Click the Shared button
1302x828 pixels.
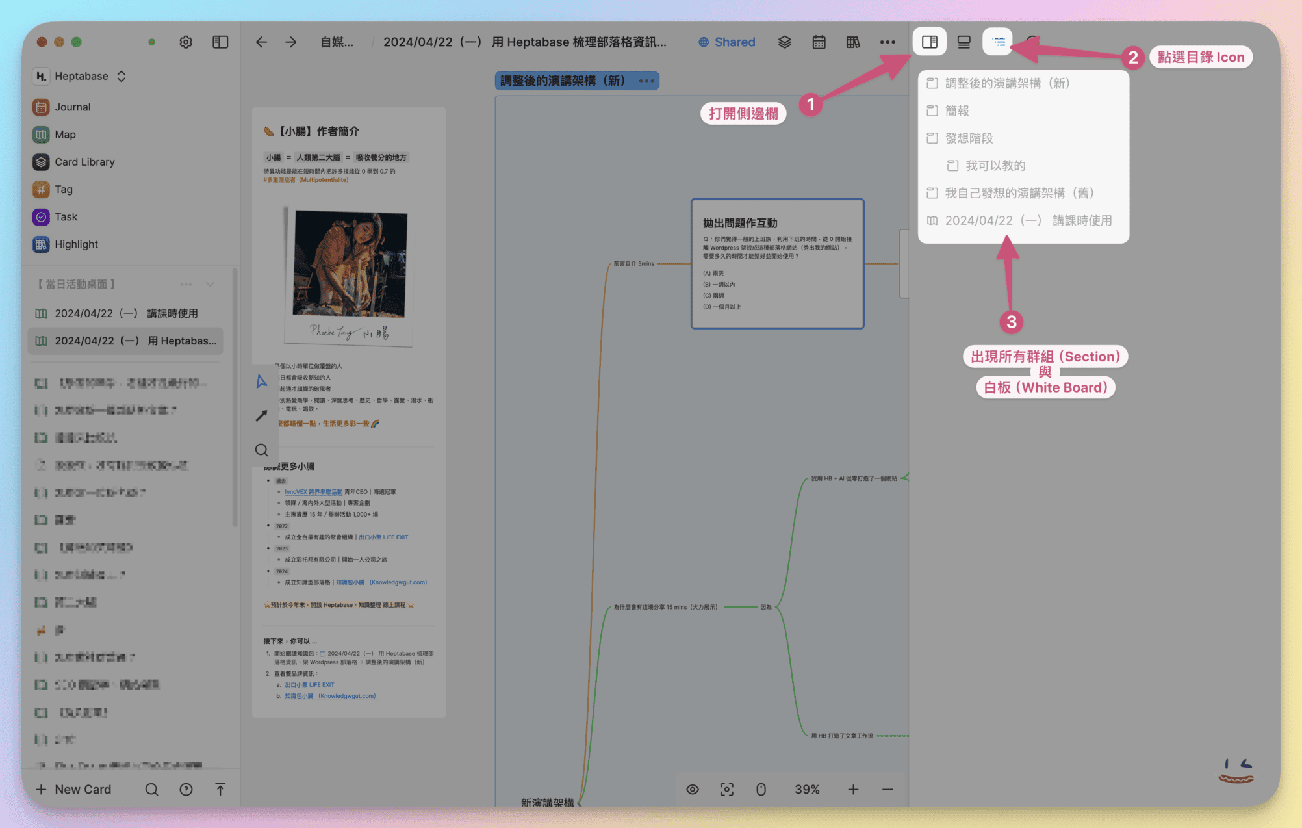[x=727, y=42]
